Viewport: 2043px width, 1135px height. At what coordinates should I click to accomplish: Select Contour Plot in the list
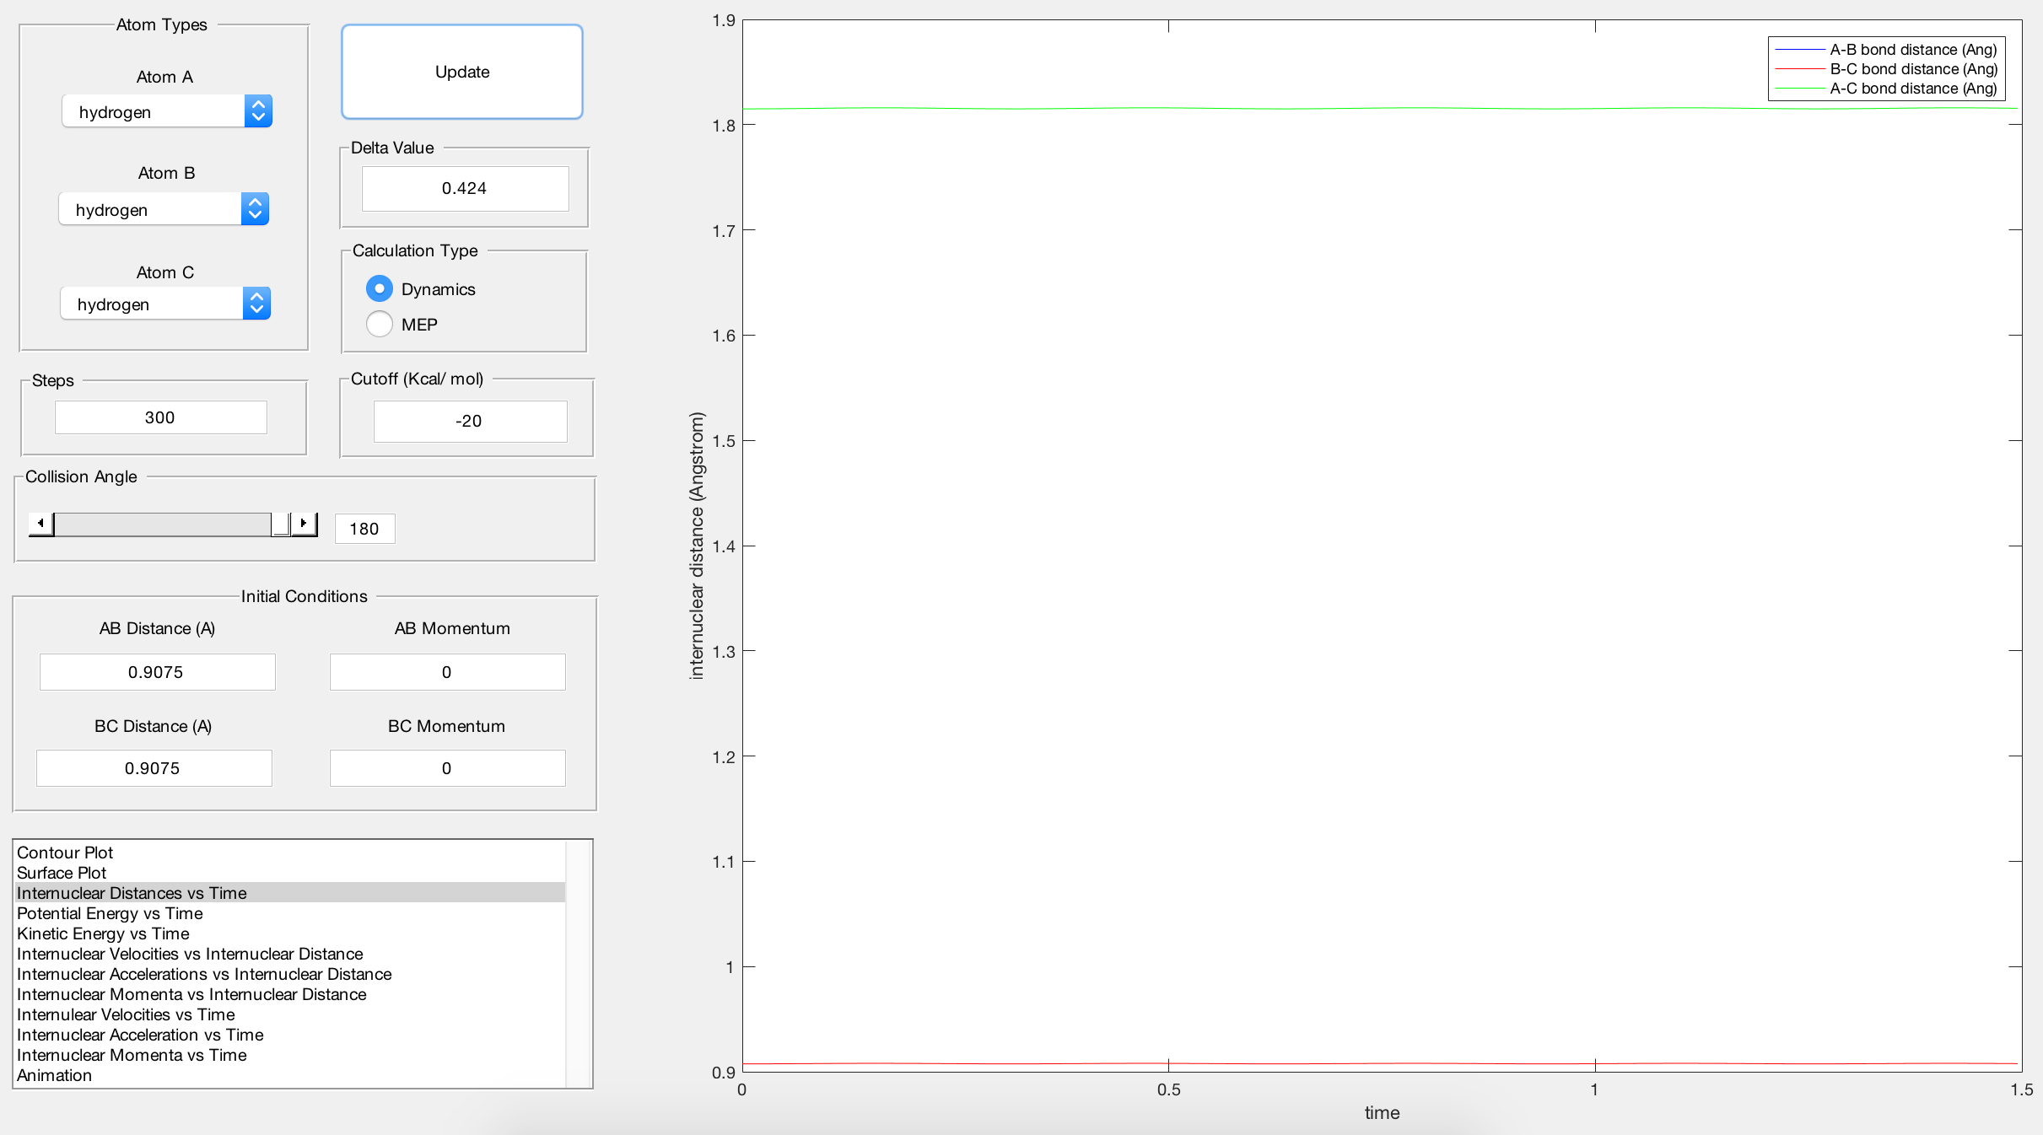pos(65,853)
